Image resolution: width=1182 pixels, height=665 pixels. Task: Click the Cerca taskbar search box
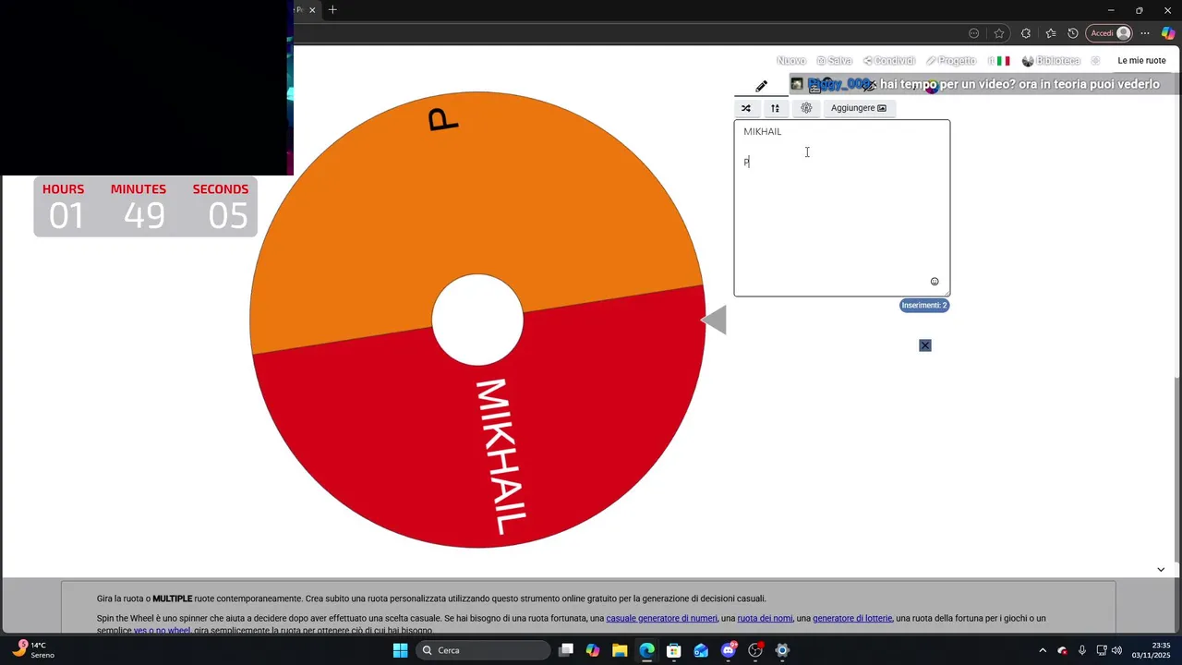point(482,650)
